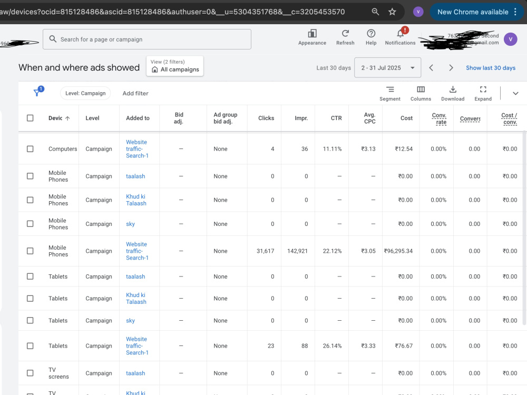Open Chrome three-dot menu
The width and height of the screenshot is (527, 395).
515,12
